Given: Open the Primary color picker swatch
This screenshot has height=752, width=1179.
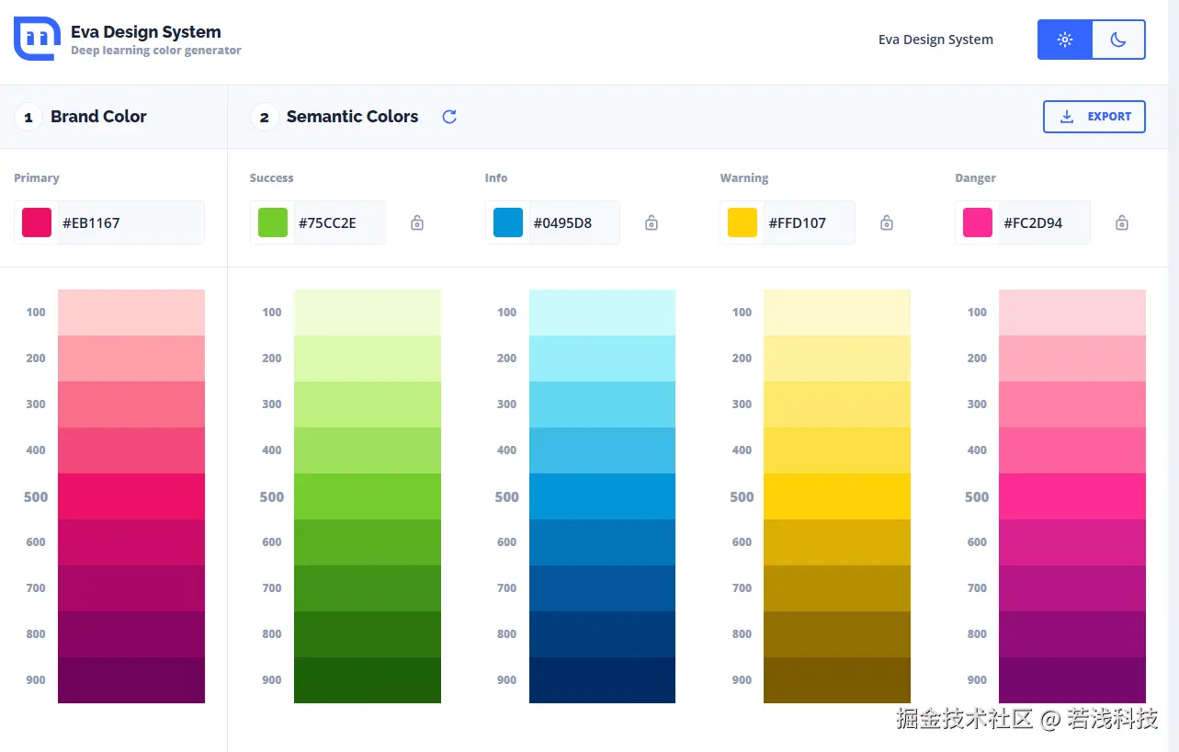Looking at the screenshot, I should tap(37, 222).
